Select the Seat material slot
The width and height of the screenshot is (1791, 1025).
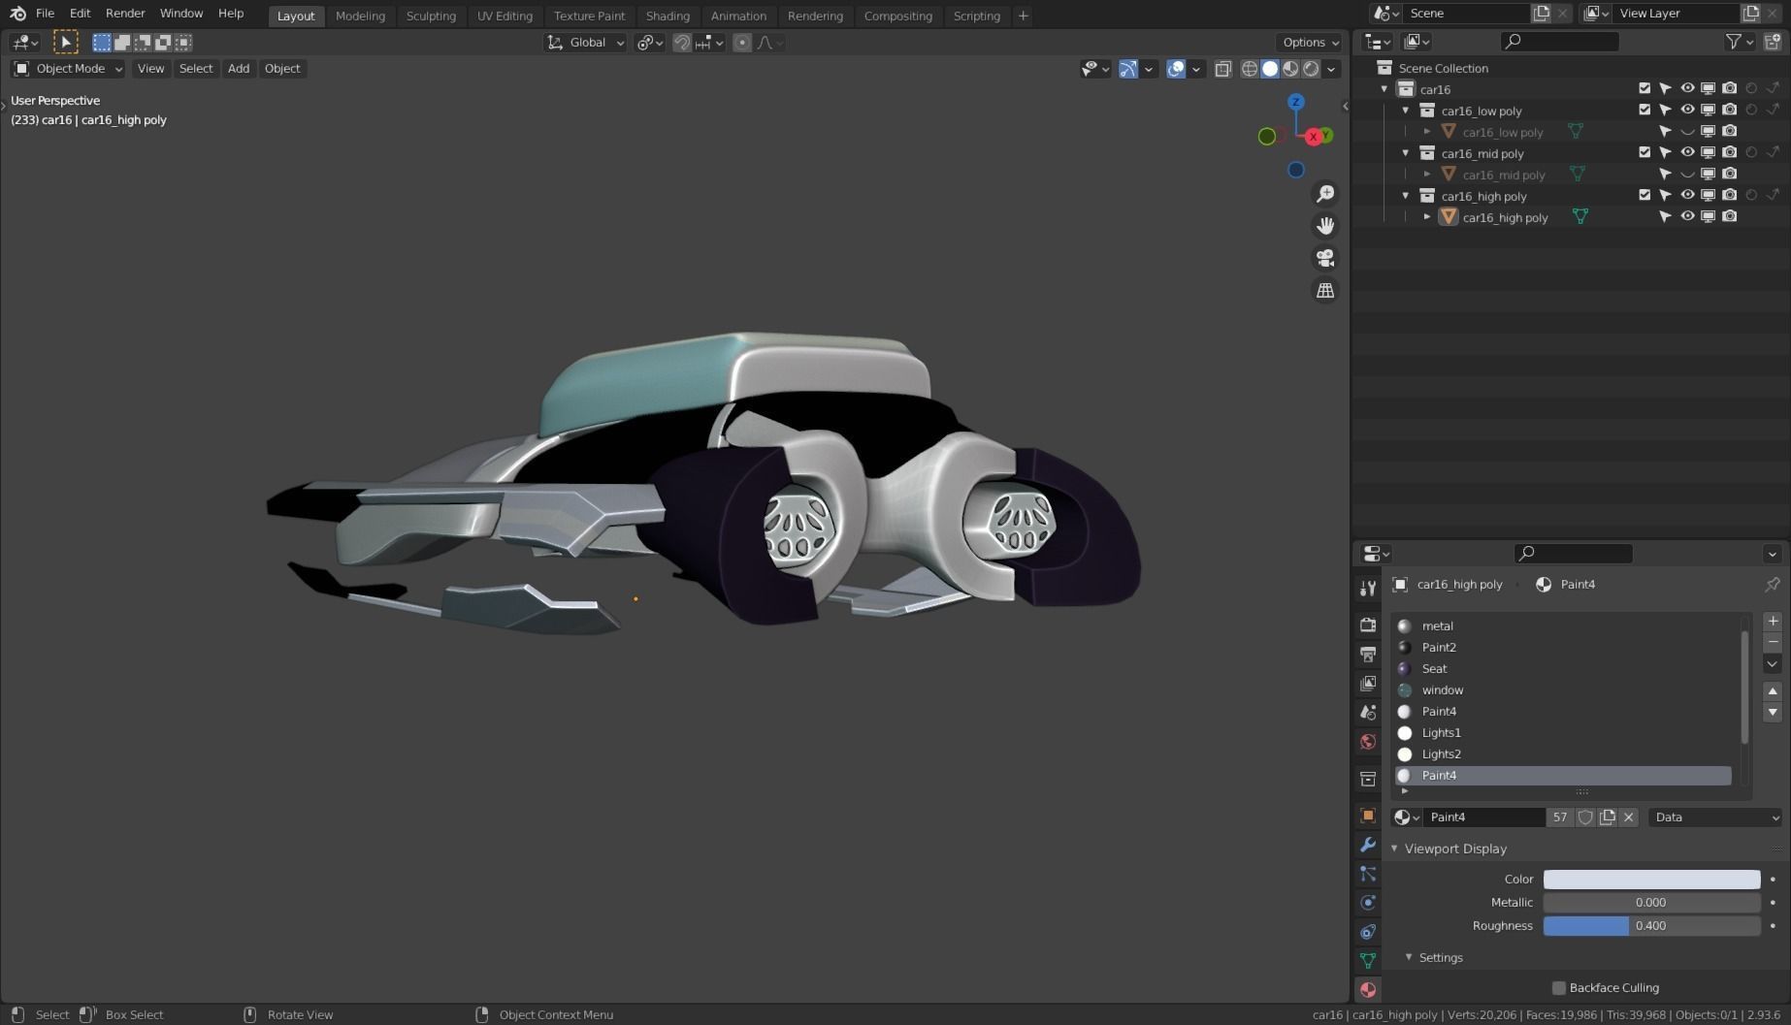1563,669
